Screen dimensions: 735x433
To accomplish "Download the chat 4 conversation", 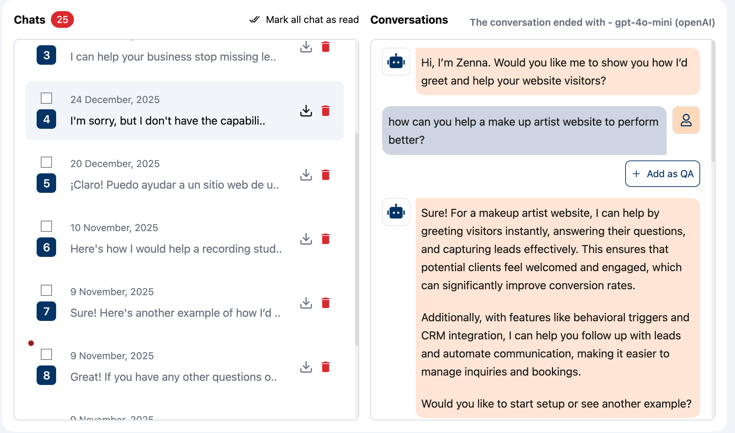I will point(306,111).
